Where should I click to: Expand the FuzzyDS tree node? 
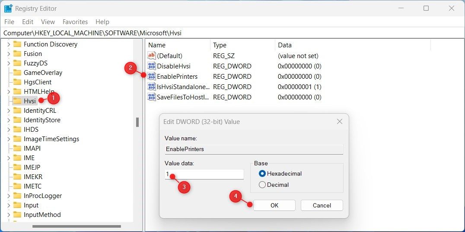[9, 63]
